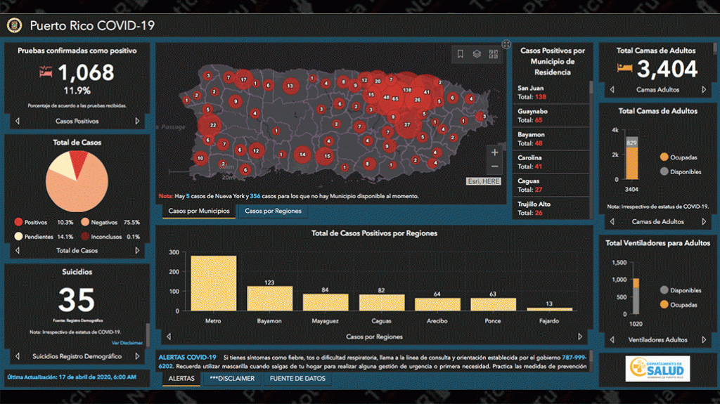Click the Puerto Rico government seal icon
This screenshot has height=404, width=720.
pos(14,25)
